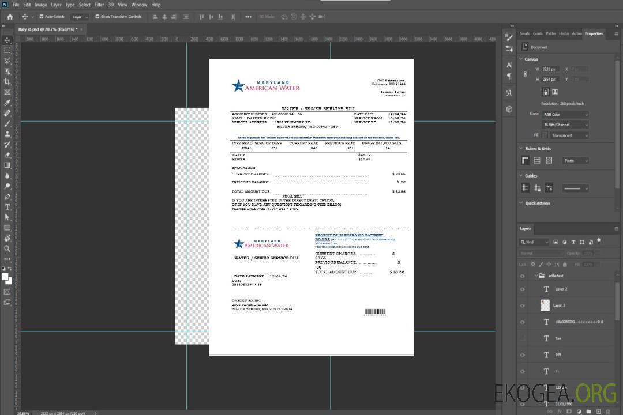Open the Character panel icon
This screenshot has height=415, width=623.
(509, 65)
